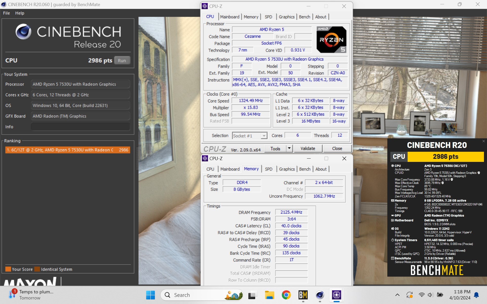Open About tab in upper CPU-Z window
Viewport: 487px width, 304px height.
[x=321, y=17]
